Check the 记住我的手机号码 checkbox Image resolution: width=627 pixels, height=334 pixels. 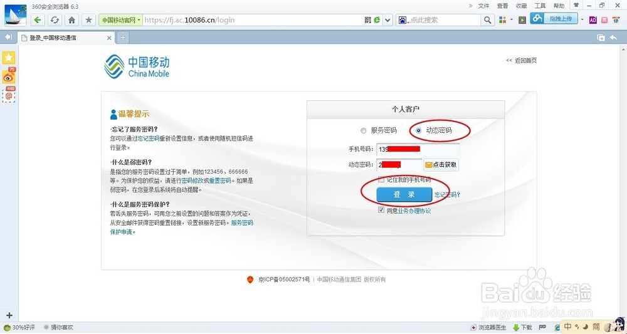tap(381, 180)
